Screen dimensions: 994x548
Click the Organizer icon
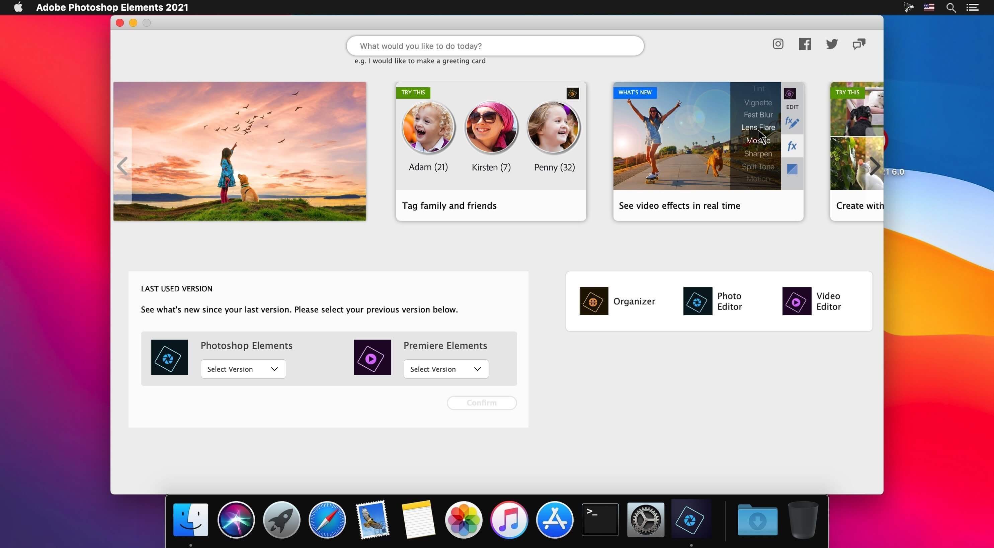pos(592,300)
